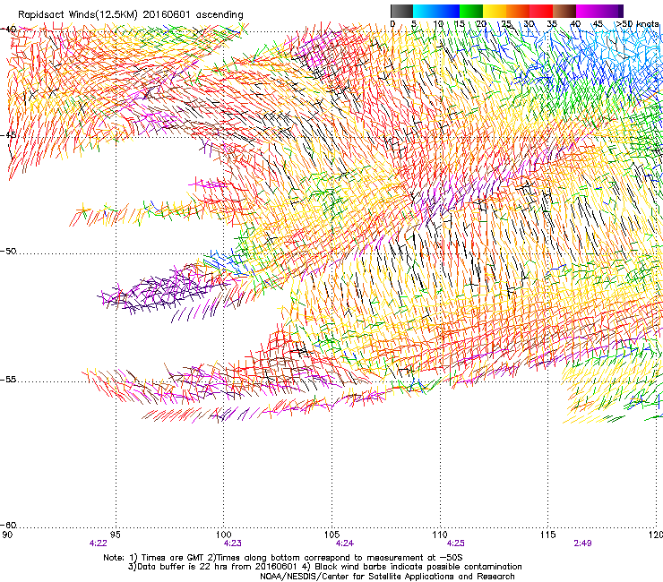The image size is (663, 582).
Task: Click the '>50 knots' legend label
Action: tap(637, 24)
